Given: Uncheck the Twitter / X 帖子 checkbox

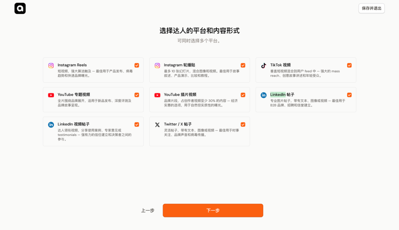Looking at the screenshot, I should (243, 124).
